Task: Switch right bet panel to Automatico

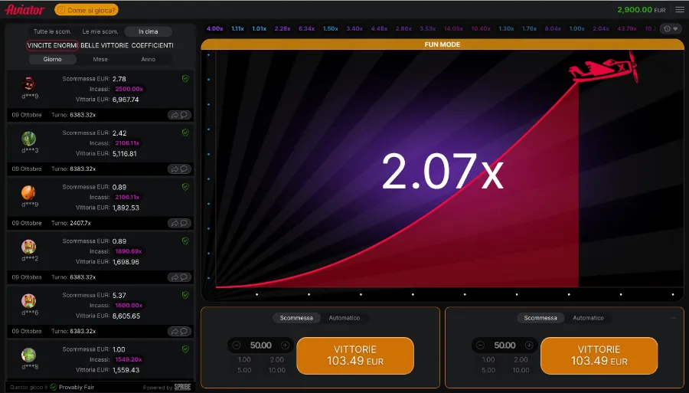Action: 588,318
